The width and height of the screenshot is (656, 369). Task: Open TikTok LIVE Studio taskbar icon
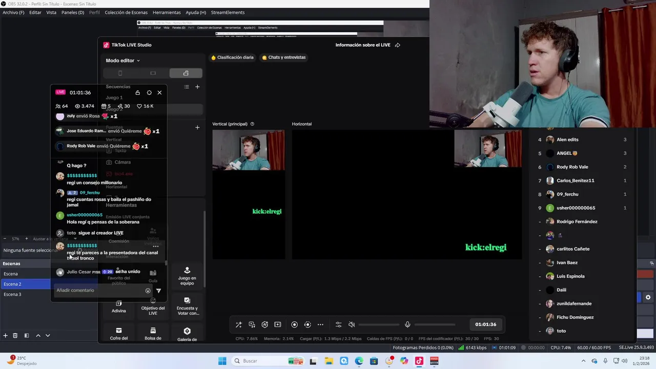point(419,361)
